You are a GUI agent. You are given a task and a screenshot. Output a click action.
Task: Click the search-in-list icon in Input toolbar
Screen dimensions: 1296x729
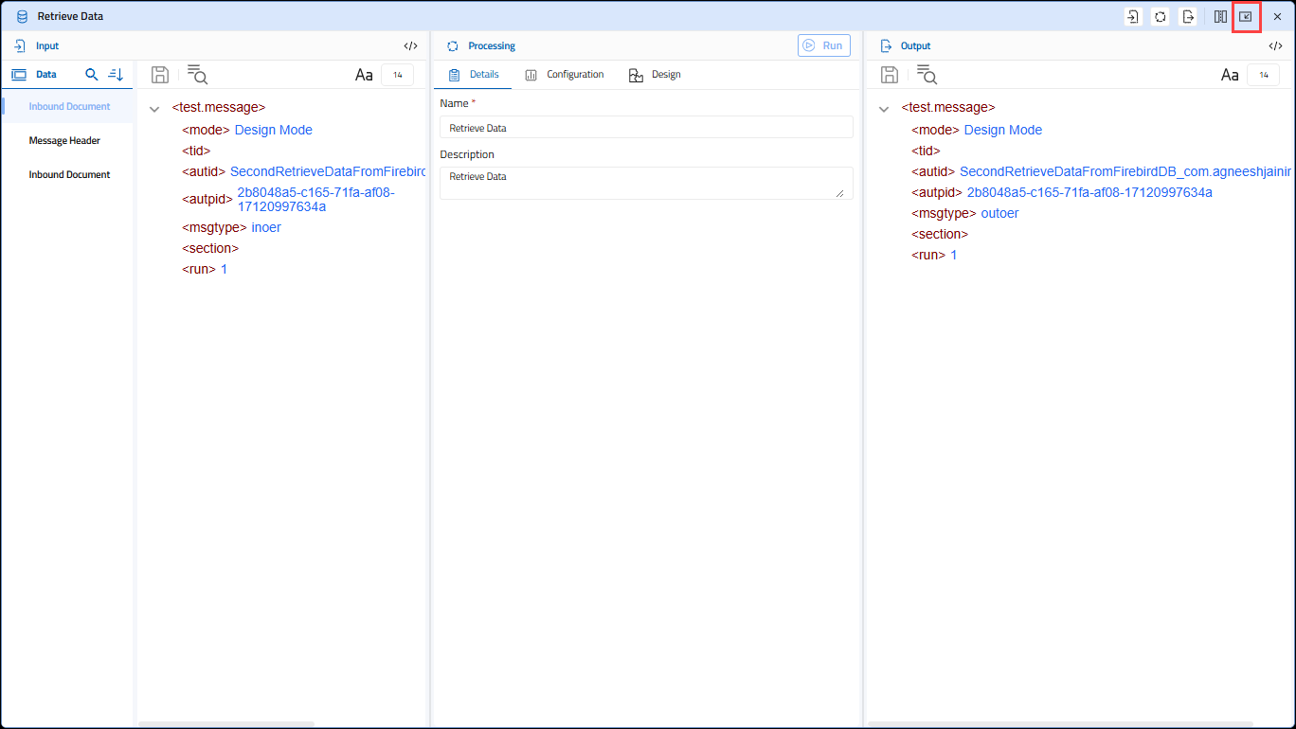tap(197, 75)
